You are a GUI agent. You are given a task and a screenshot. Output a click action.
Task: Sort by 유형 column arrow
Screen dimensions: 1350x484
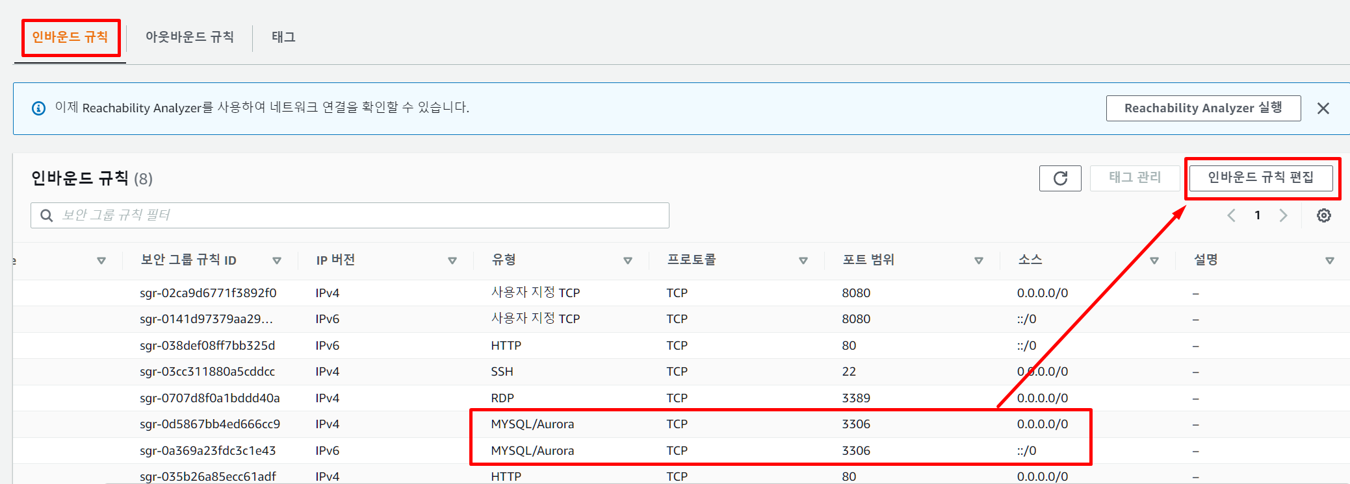click(x=628, y=261)
